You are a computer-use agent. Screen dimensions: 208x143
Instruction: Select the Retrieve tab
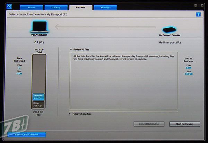click(81, 7)
